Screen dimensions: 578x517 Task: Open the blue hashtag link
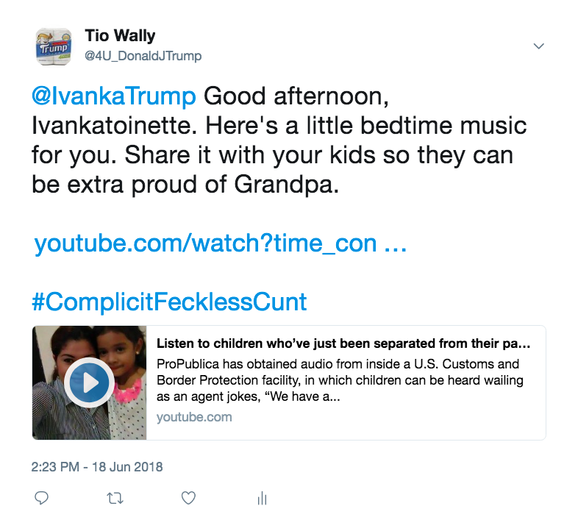(169, 302)
